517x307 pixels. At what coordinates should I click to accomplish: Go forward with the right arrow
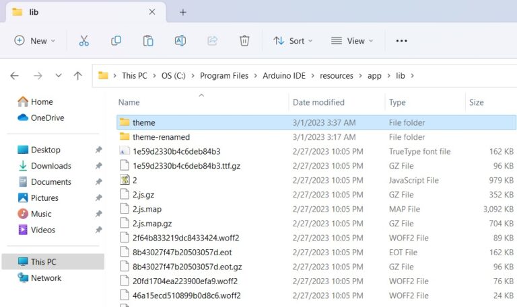pyautogui.click(x=38, y=76)
